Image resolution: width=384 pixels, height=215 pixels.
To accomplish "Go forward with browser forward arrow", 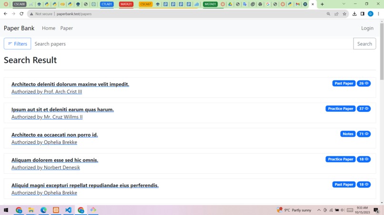I will coord(13,14).
